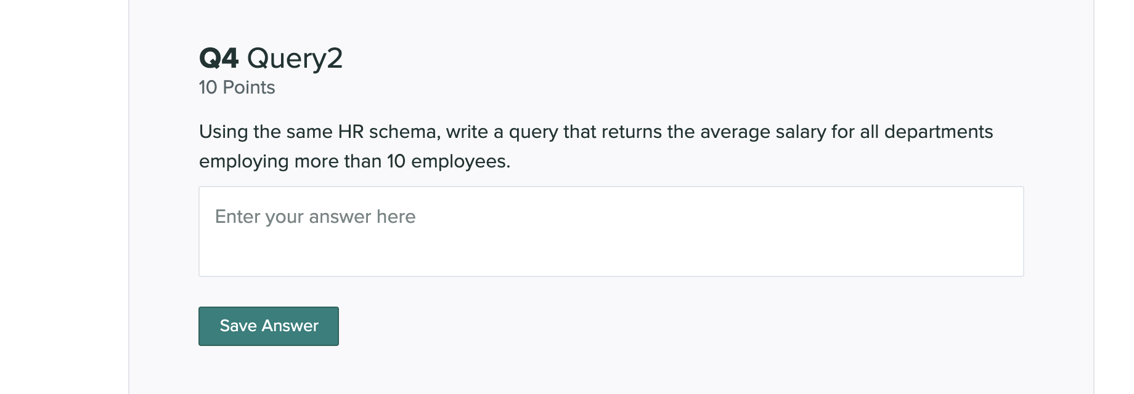Viewport: 1134px width, 394px height.
Task: Tap the green submit control for this question
Action: click(x=268, y=326)
